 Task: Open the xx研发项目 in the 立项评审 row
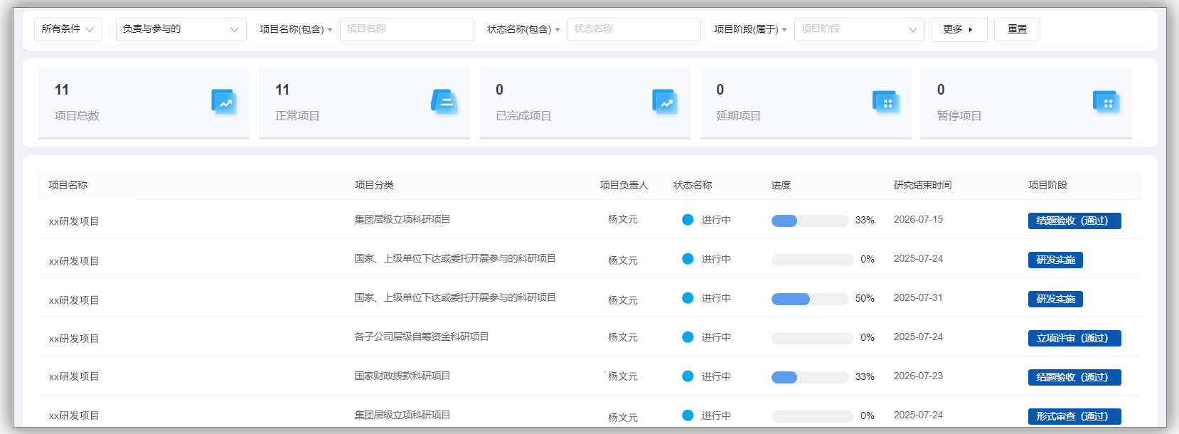coord(74,339)
